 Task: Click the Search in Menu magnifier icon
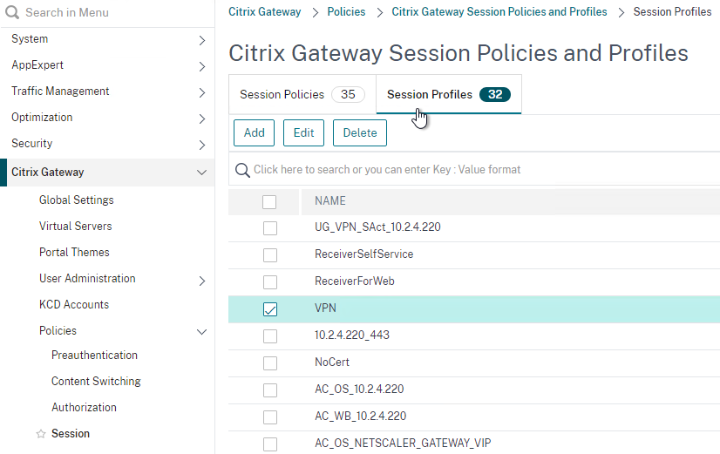pos(12,12)
